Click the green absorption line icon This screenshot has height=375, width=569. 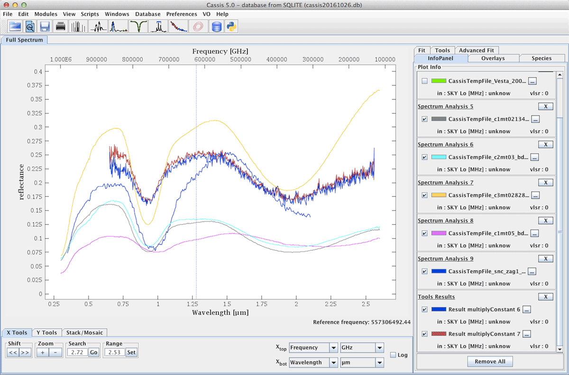(x=139, y=27)
